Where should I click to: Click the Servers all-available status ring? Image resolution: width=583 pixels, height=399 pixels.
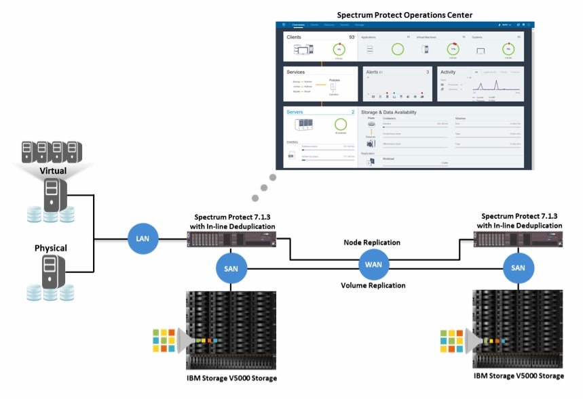[341, 125]
